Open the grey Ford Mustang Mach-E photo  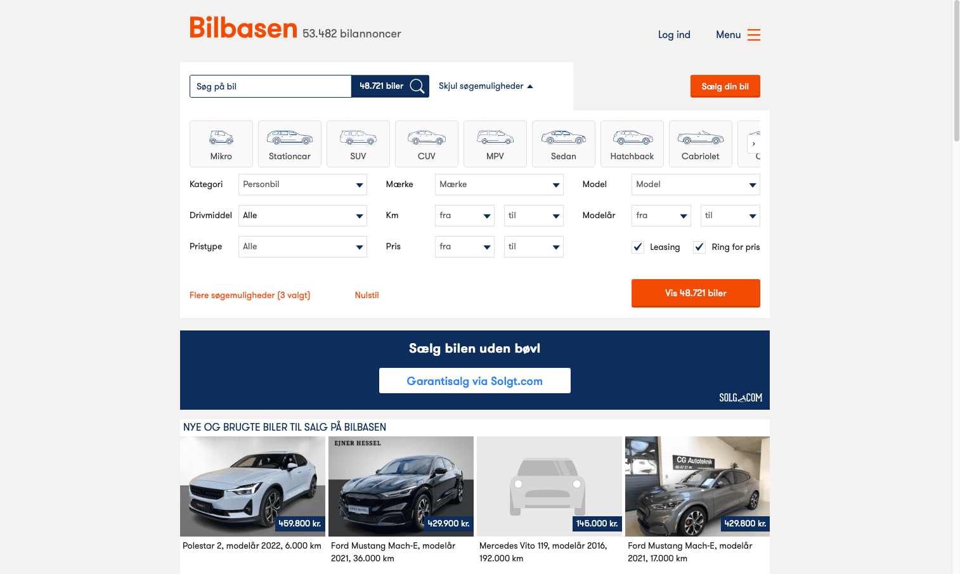coord(697,486)
